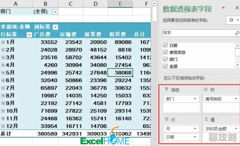240x146 pixels.
Task: Uncheck the 费用类别 field checkbox
Action: pyautogui.click(x=165, y=52)
